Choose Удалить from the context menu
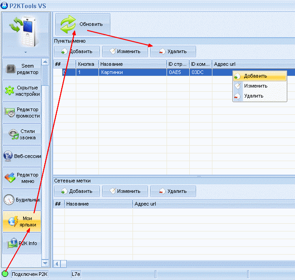295x280 pixels. click(260, 96)
